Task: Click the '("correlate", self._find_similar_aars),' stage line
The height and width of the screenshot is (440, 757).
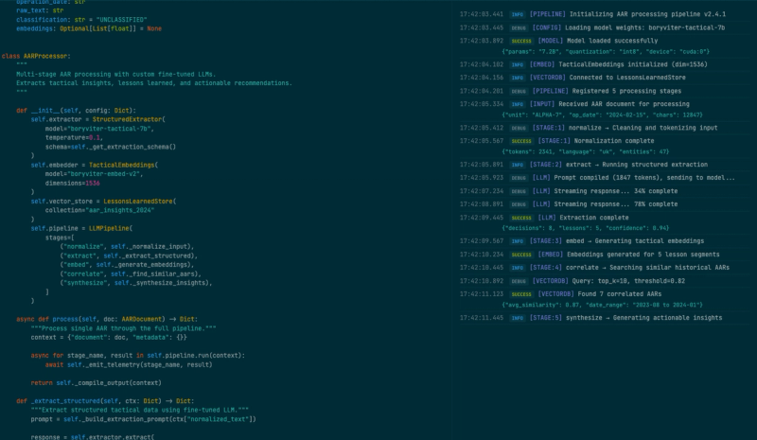Action: 131,273
